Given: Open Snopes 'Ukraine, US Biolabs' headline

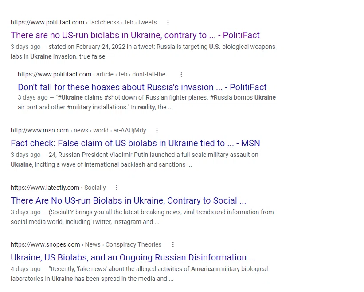Looking at the screenshot, I should click(133, 258).
